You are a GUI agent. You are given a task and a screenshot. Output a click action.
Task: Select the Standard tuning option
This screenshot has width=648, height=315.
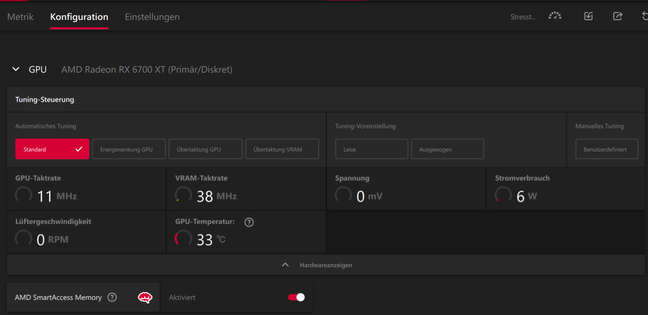tap(52, 149)
